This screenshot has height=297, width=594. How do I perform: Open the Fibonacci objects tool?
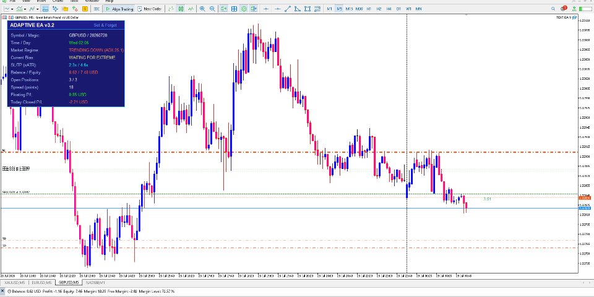pos(317,9)
